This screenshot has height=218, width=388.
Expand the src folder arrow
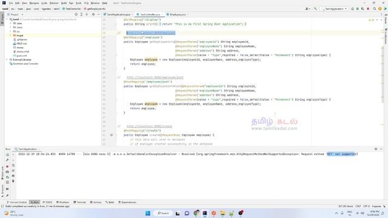click(x=10, y=31)
